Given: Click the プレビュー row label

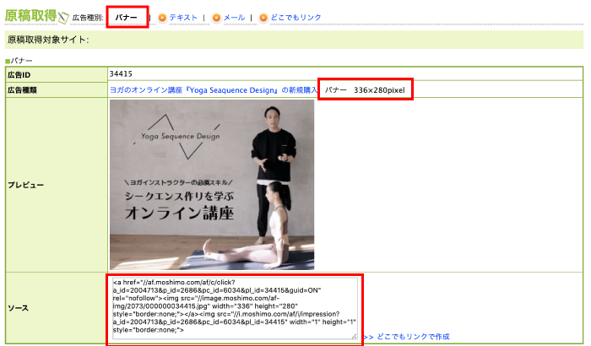Looking at the screenshot, I should coord(26,184).
